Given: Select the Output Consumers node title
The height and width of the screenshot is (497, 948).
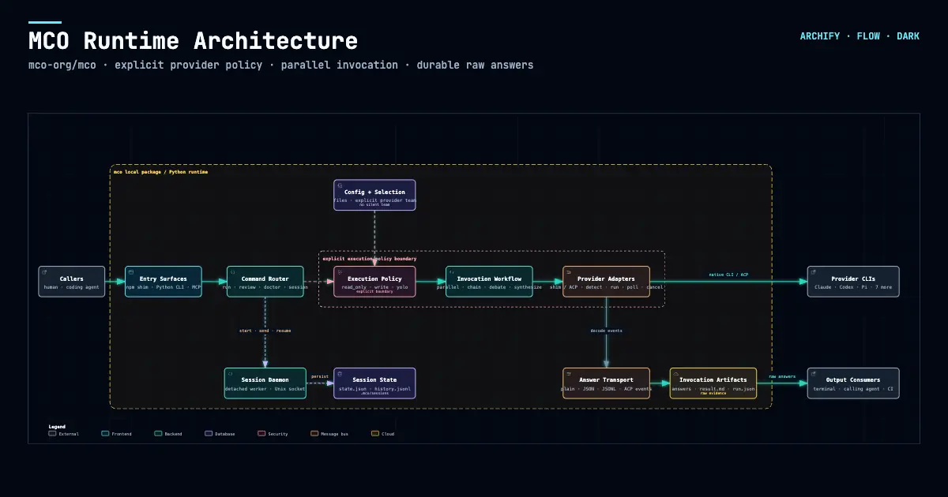Looking at the screenshot, I should tap(853, 380).
